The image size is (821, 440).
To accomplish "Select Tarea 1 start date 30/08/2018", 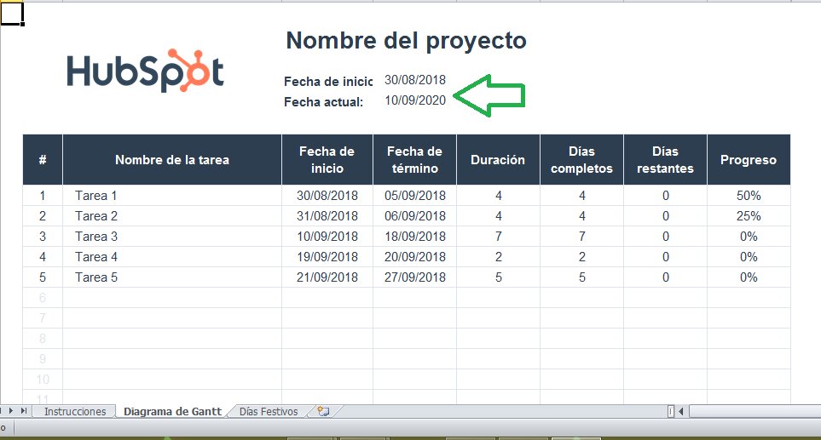I will [327, 196].
